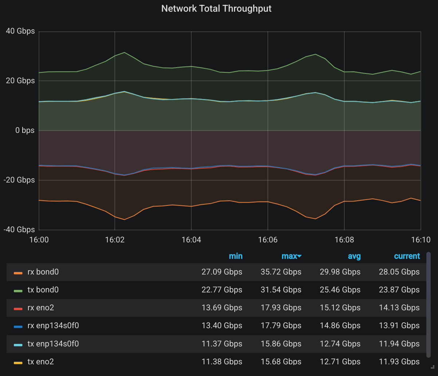Click the tx eno2 min value 11.38 Gbps
Screen dimensions: 438x376
[222, 362]
